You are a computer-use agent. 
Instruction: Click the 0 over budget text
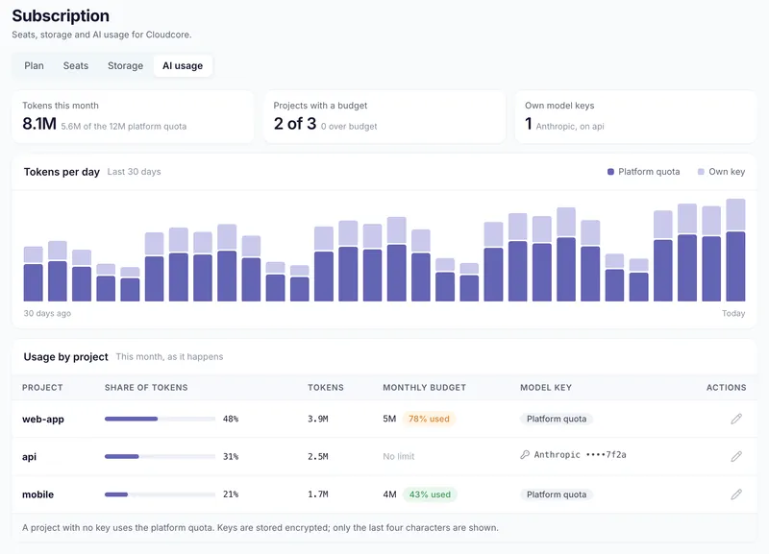[x=349, y=127]
